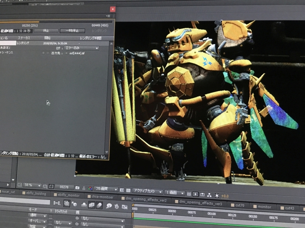This screenshot has height=228, width=305.
Task: Toggle the Motion Blur enable switch
Action: pos(100,205)
